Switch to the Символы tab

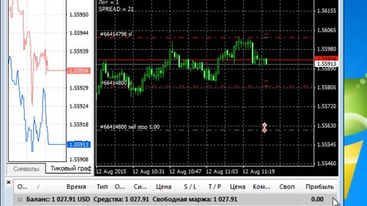[26, 169]
